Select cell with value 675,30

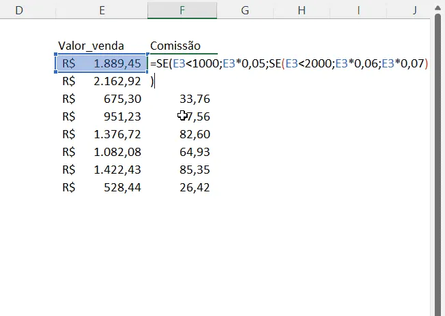pos(102,99)
